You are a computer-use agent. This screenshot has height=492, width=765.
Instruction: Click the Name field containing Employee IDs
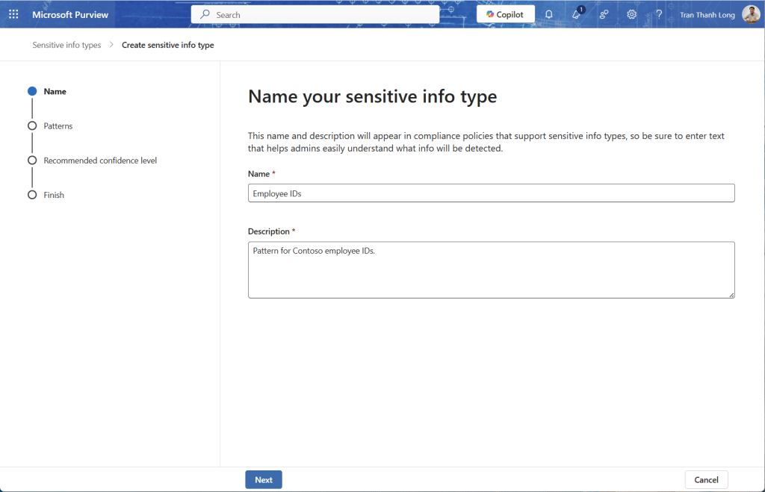(491, 193)
